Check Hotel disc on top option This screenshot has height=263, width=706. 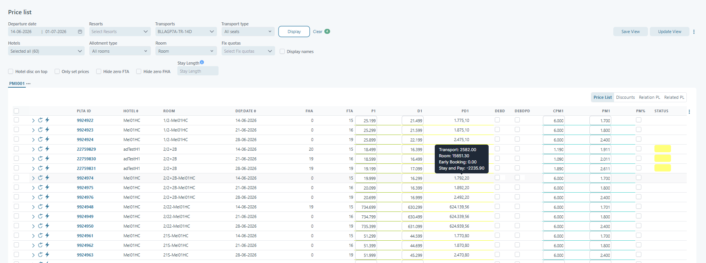tap(11, 72)
